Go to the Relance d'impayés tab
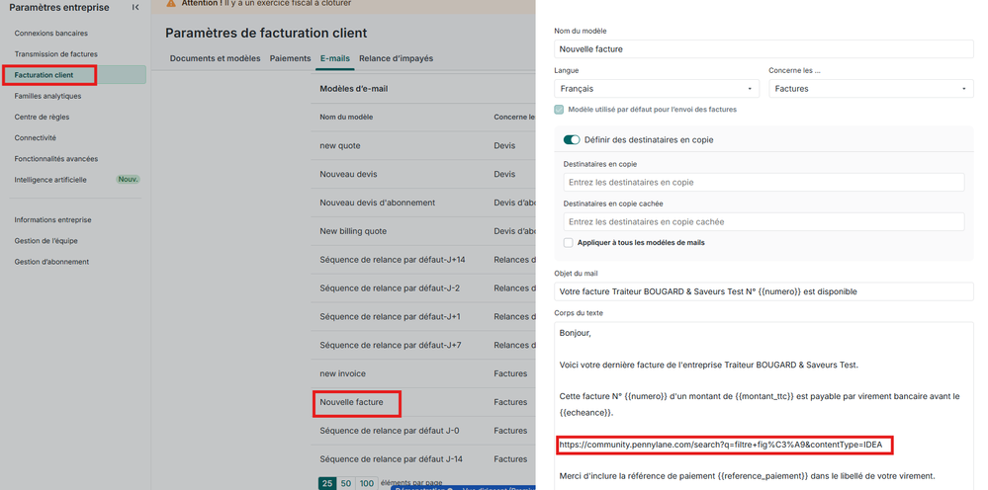 pyautogui.click(x=396, y=59)
